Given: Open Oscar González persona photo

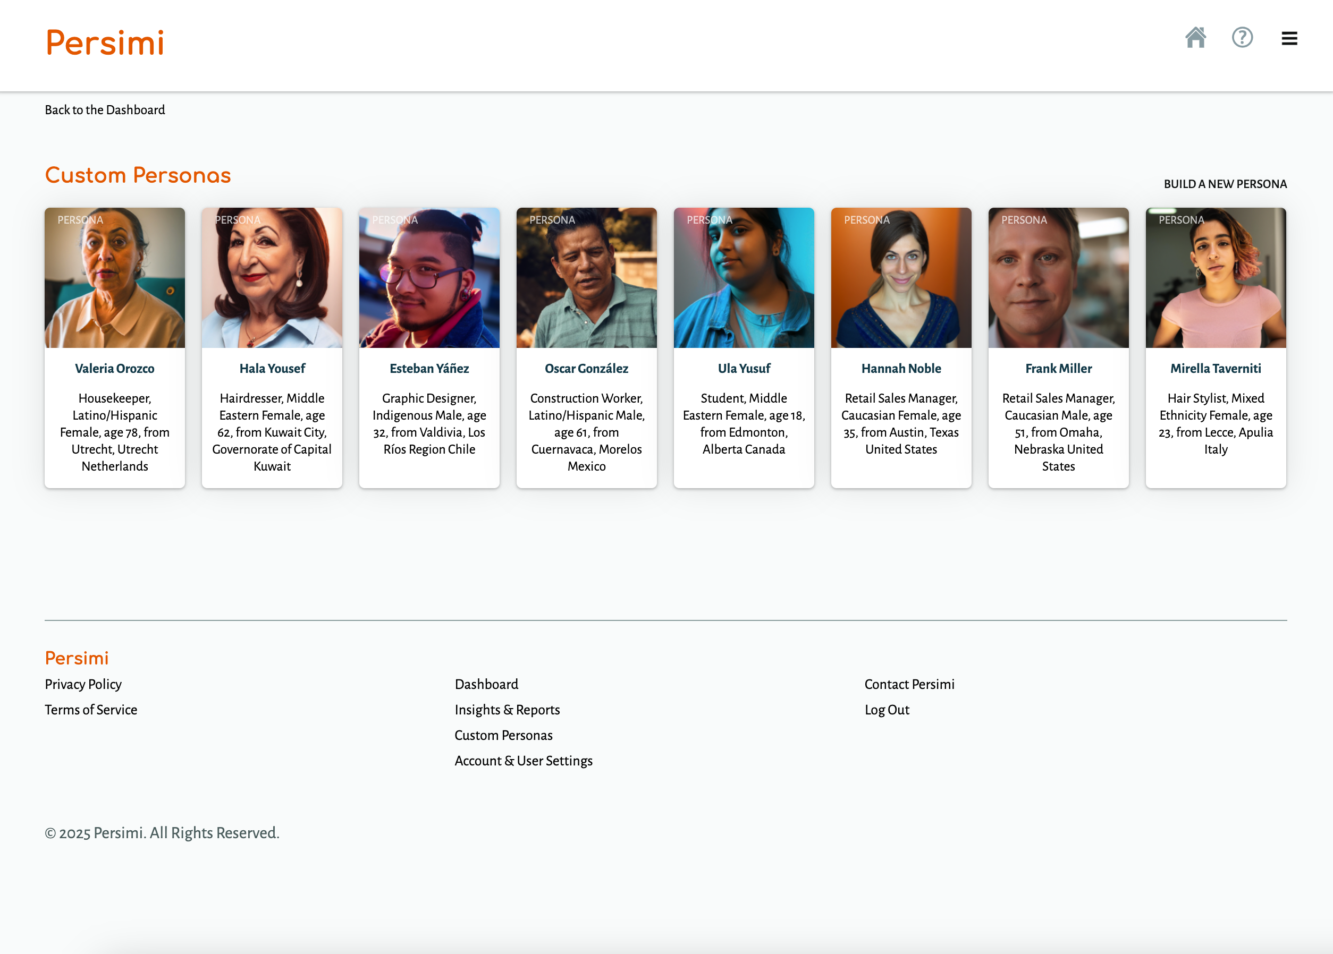Looking at the screenshot, I should click(587, 277).
